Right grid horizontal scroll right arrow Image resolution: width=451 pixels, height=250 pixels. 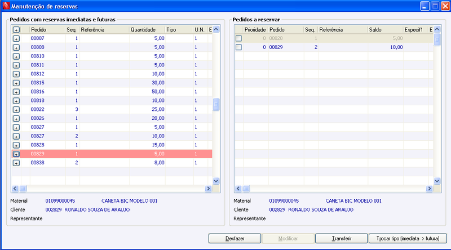coord(429,189)
